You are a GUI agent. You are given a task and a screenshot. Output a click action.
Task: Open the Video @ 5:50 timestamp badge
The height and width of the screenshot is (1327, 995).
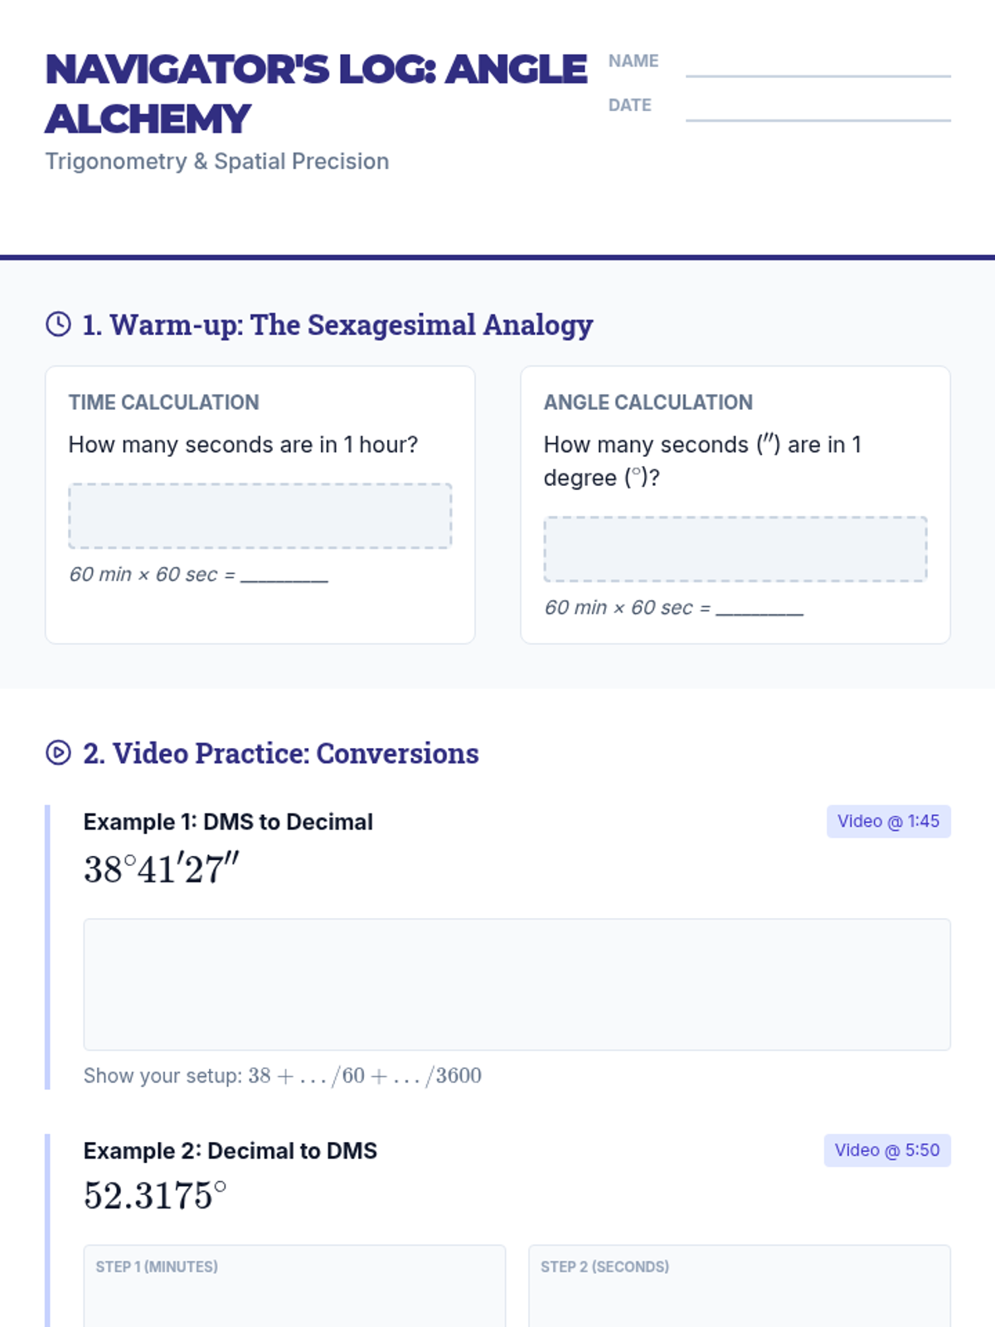click(886, 1150)
